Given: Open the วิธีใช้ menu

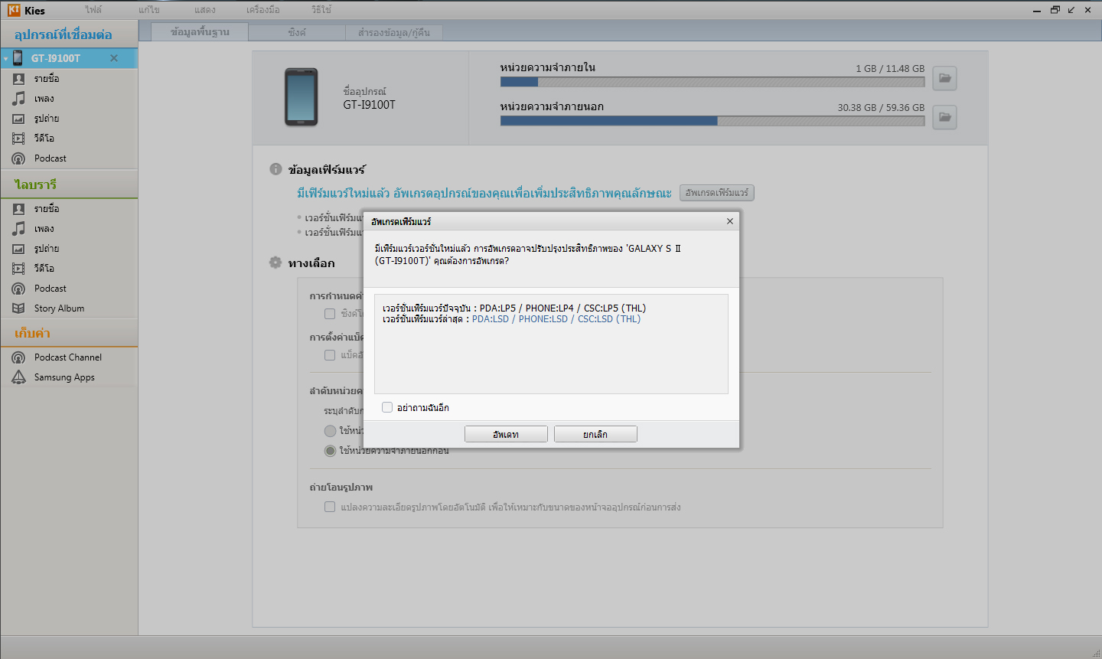Looking at the screenshot, I should tap(321, 10).
